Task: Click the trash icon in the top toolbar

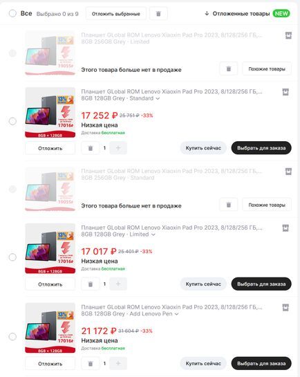Action: pyautogui.click(x=158, y=14)
